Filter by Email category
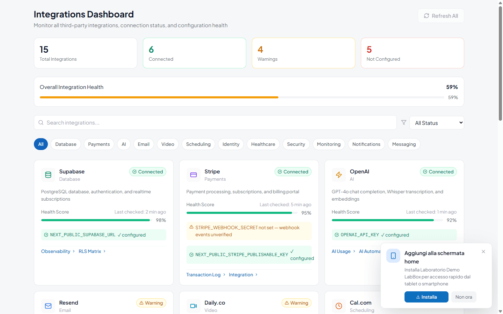503x314 pixels. click(x=144, y=144)
